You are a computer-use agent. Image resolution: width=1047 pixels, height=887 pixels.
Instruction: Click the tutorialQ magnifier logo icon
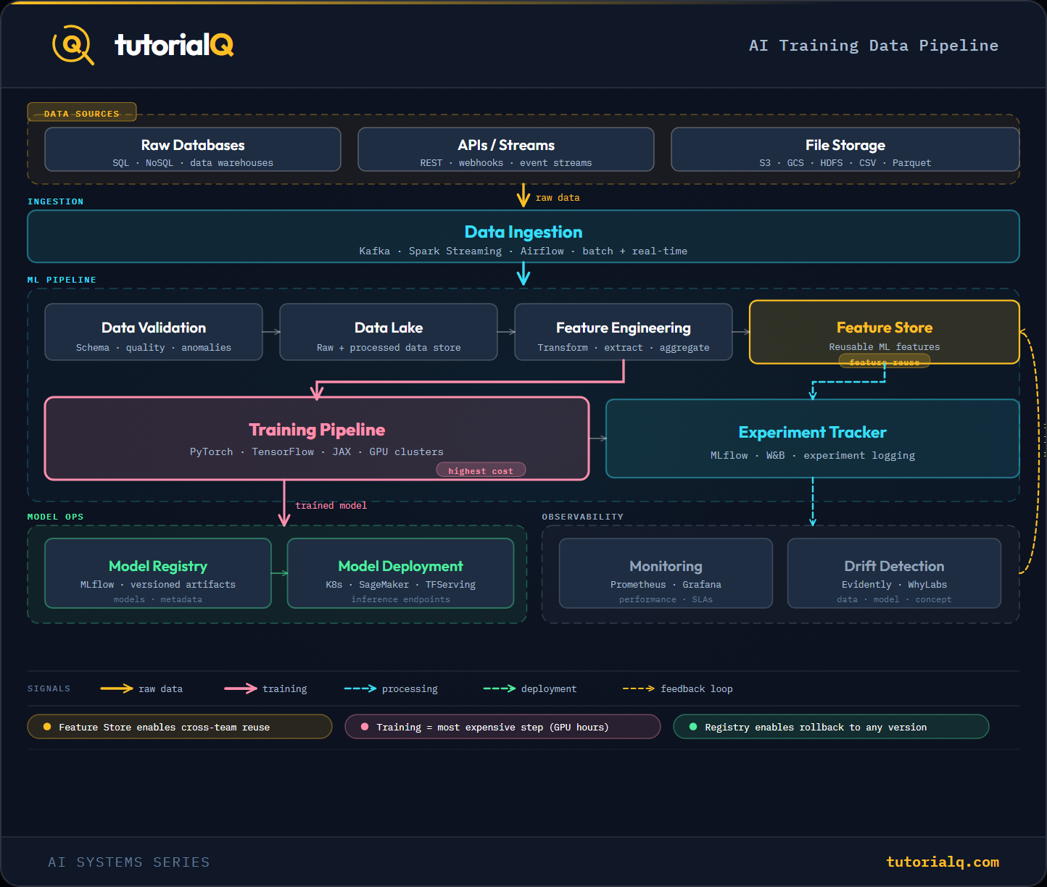73,45
